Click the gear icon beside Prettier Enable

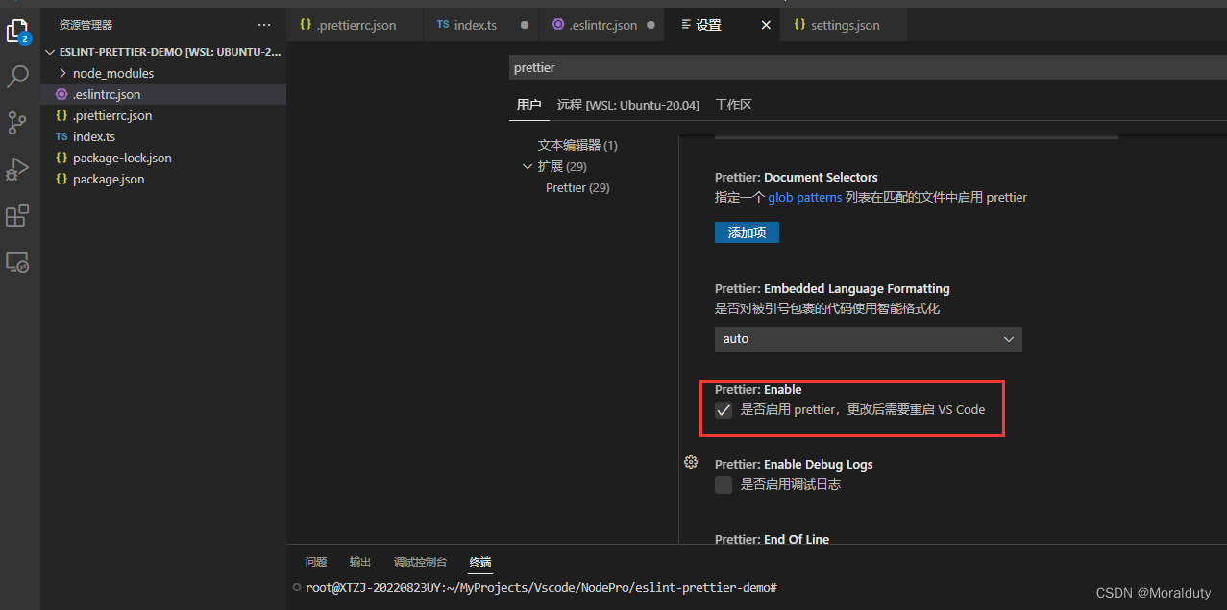point(690,462)
